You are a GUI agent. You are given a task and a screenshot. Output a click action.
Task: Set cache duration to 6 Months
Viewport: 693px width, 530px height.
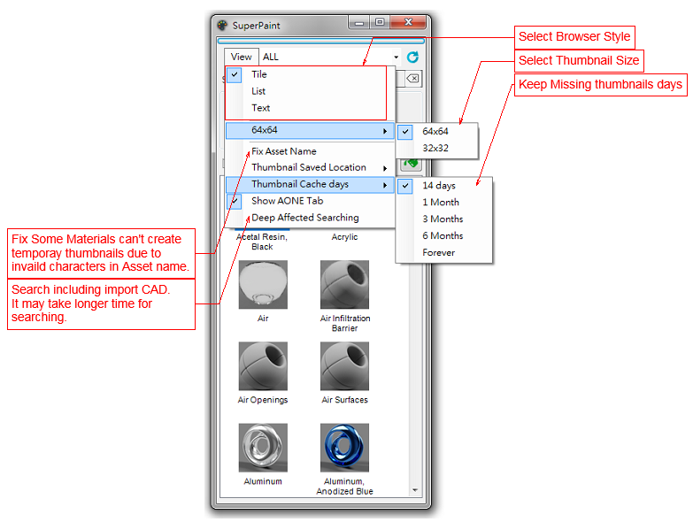(443, 236)
